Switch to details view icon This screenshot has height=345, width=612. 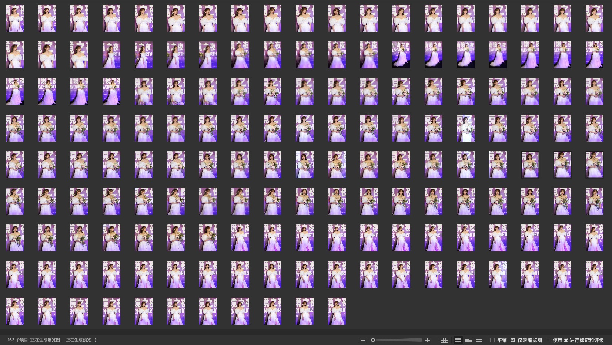[468, 340]
